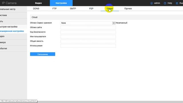This screenshot has height=103, width=183.
Task: Click the admin username link
Action: [x=157, y=3]
